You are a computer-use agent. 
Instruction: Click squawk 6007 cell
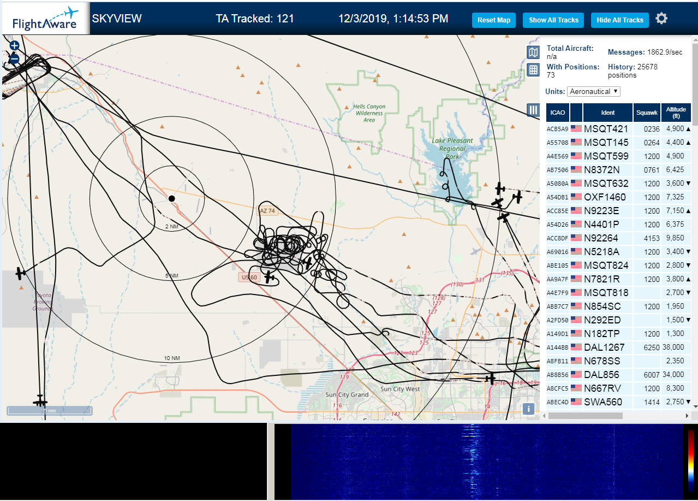[647, 375]
